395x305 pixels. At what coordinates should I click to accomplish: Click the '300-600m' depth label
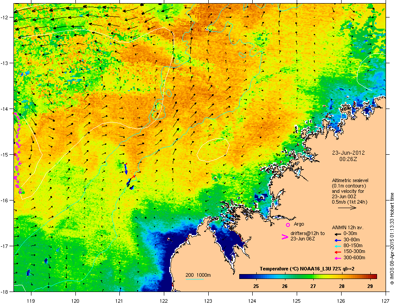point(354,257)
